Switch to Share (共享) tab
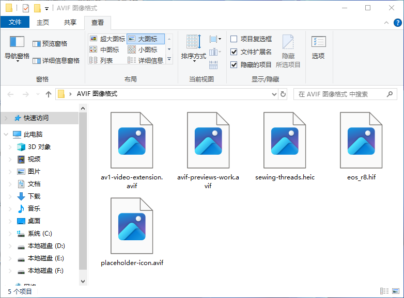This screenshot has height=298, width=404. 70,22
